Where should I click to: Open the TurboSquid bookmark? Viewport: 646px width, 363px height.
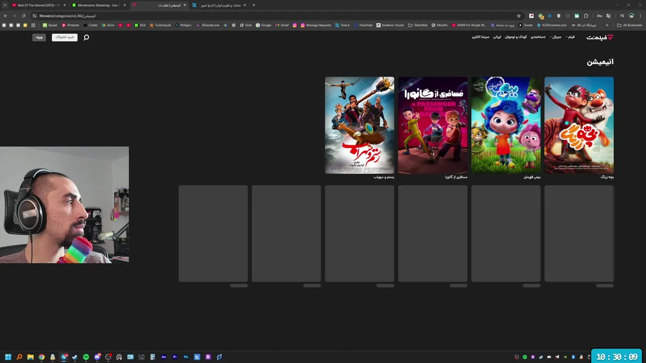click(x=160, y=25)
